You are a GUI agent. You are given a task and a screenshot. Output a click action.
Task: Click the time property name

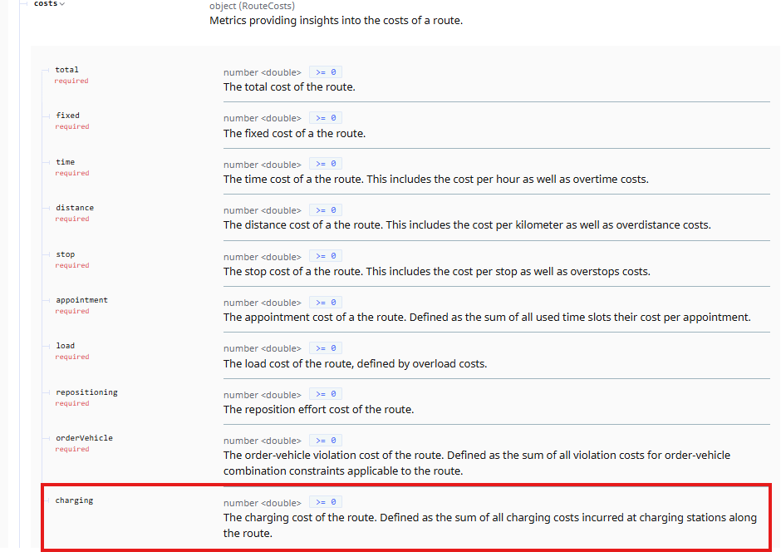click(x=66, y=162)
